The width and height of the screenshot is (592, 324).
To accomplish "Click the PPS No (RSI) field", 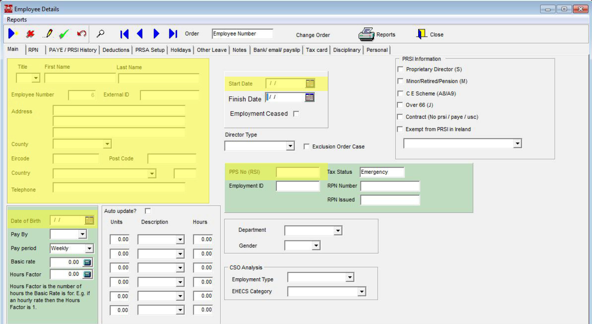I will click(298, 172).
